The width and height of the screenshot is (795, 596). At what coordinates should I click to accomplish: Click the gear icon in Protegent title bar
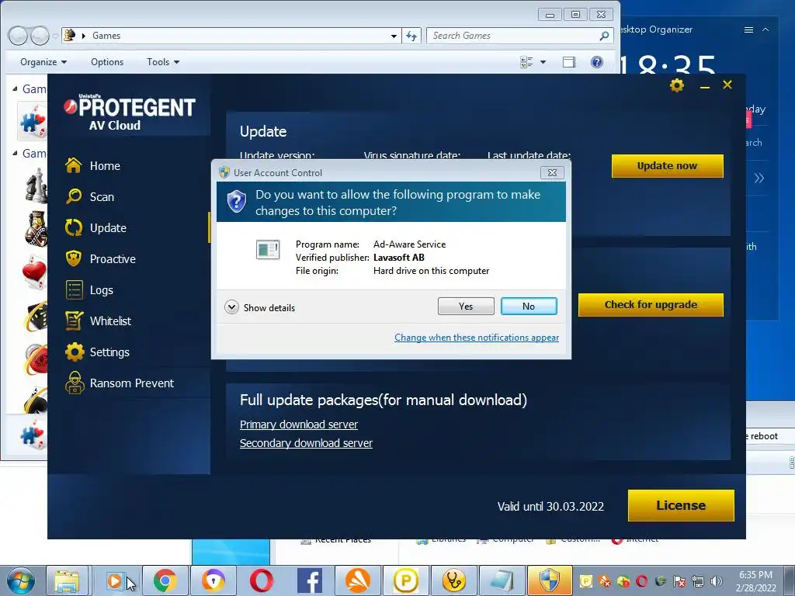[677, 85]
